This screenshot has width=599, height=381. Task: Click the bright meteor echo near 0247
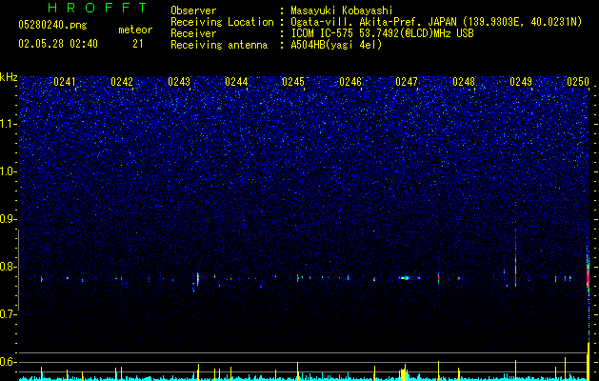tap(405, 278)
